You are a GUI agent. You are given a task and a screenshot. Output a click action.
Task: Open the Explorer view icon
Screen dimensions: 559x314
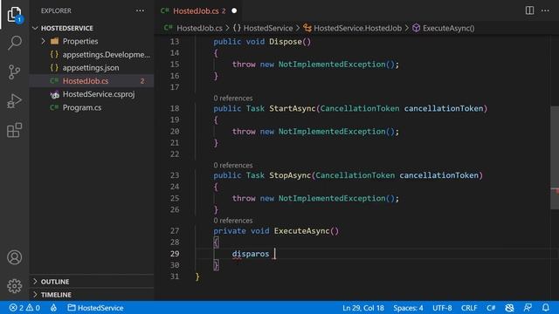pyautogui.click(x=14, y=15)
